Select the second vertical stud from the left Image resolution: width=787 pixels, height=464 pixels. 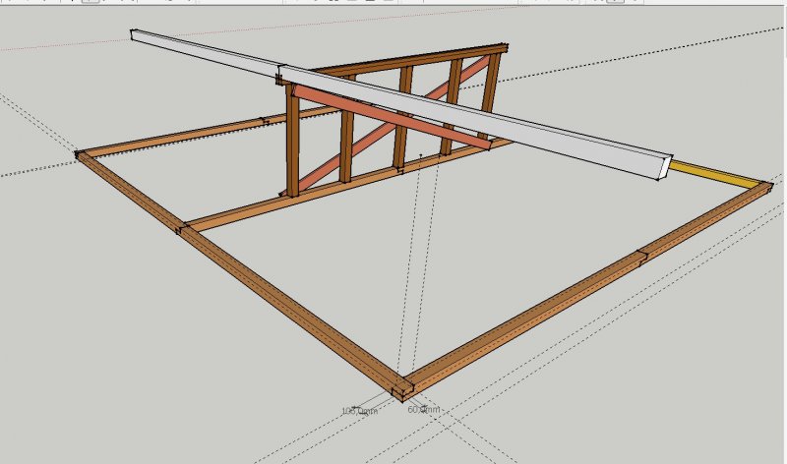coord(346,130)
